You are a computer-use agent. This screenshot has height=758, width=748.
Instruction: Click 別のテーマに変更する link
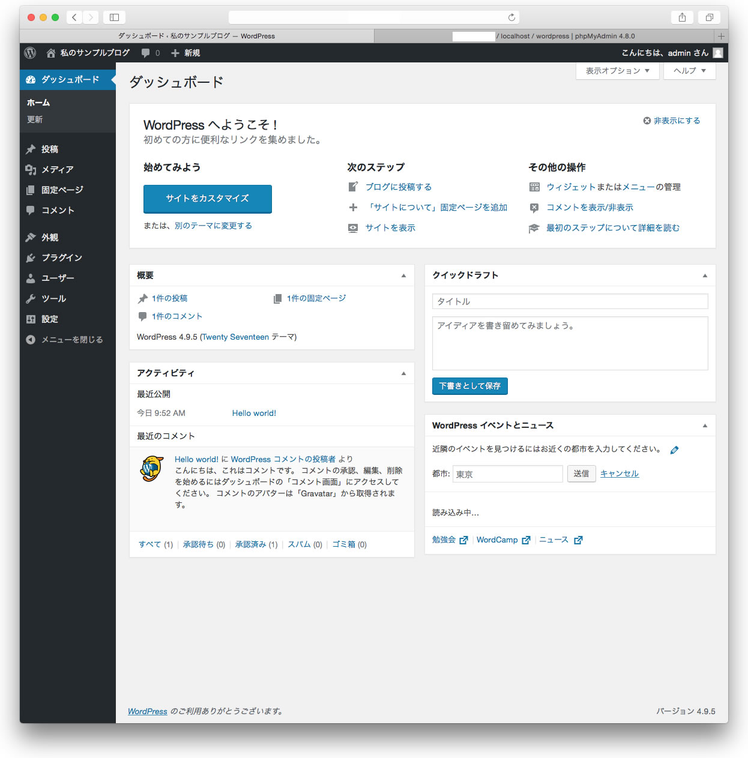pos(213,226)
